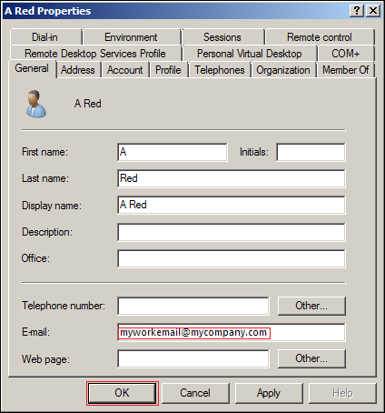Image resolution: width=385 pixels, height=413 pixels.
Task: Click the Telephone number field
Action: pos(193,306)
